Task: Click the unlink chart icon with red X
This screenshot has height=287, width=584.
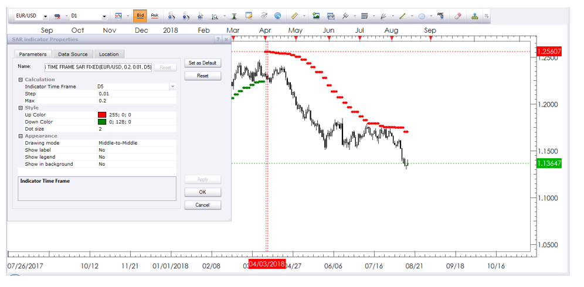Action: (57, 16)
